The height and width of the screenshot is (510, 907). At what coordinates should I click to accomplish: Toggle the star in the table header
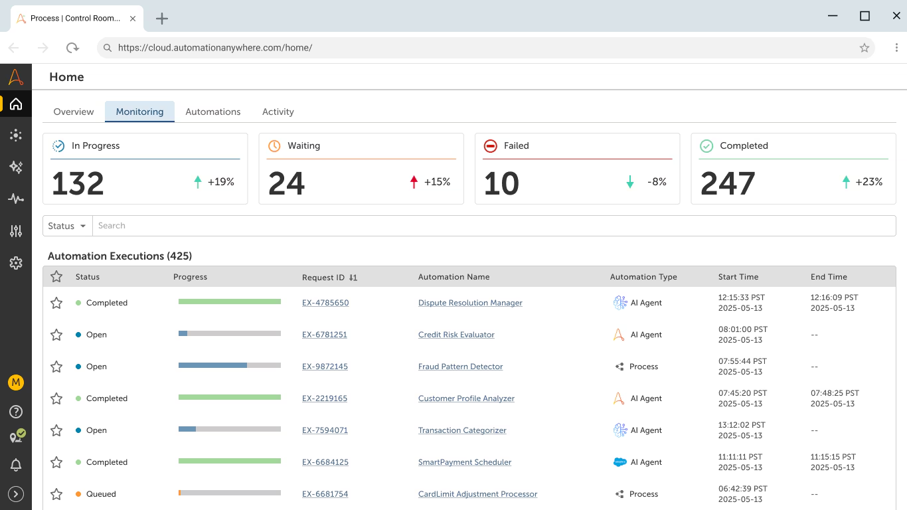tap(56, 276)
